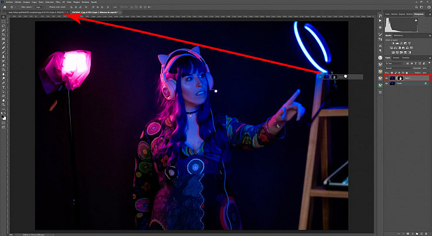432x236 pixels.
Task: Hide the Capa 1 layer
Action: pyautogui.click(x=386, y=78)
